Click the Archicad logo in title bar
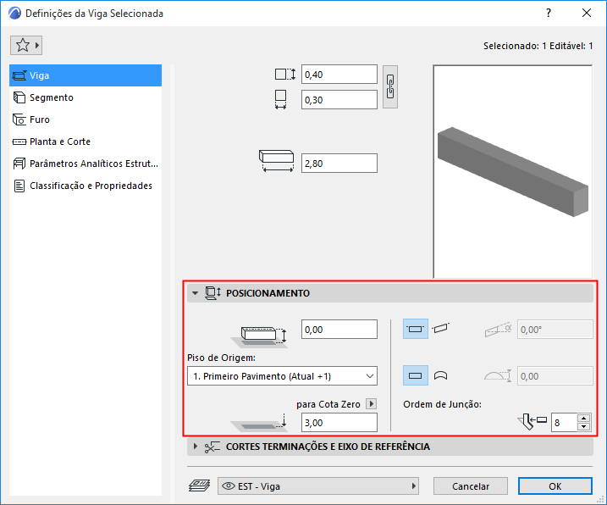 pyautogui.click(x=14, y=14)
